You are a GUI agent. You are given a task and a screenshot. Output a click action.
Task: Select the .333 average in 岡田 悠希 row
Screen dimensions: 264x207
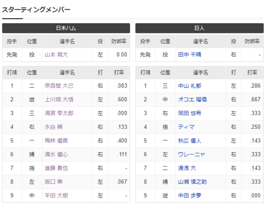pyautogui.click(x=255, y=113)
